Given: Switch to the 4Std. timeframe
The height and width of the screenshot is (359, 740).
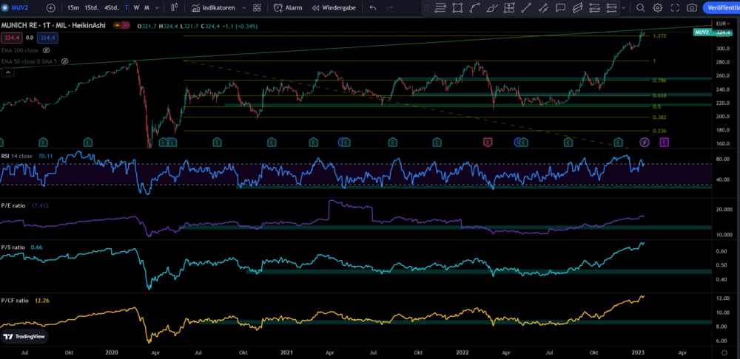Looking at the screenshot, I should [112, 8].
